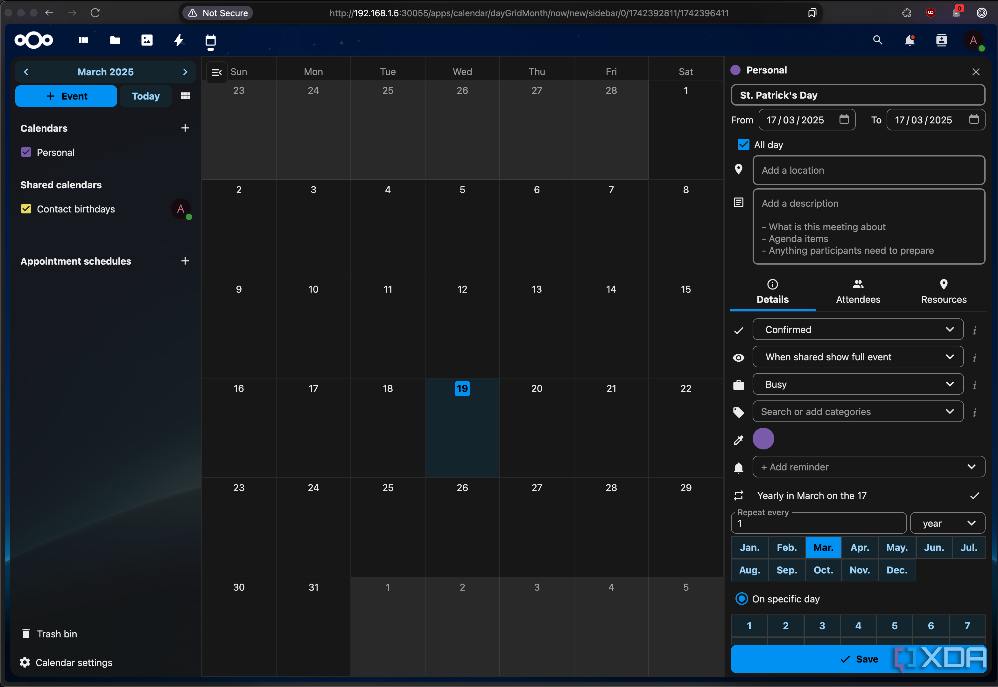The image size is (998, 687).
Task: Open the When shared show full event dropdown
Action: point(858,357)
